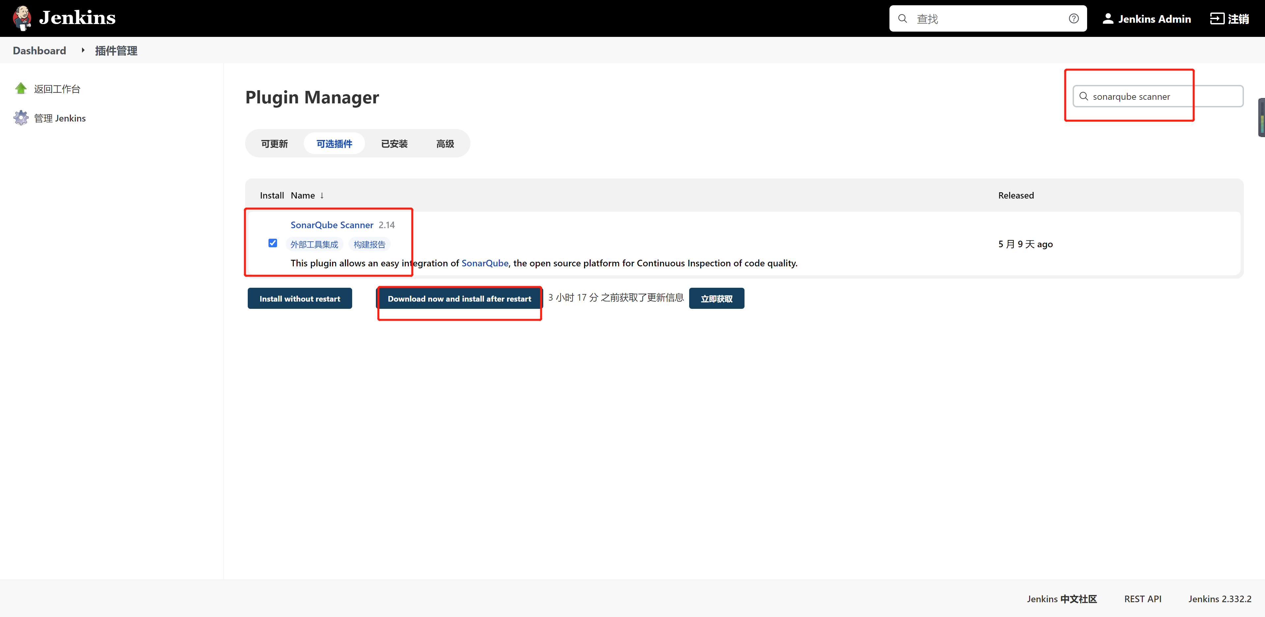Click the Plugin Manager heading

pos(312,97)
